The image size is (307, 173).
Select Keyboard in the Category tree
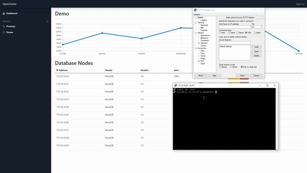[x=204, y=25]
